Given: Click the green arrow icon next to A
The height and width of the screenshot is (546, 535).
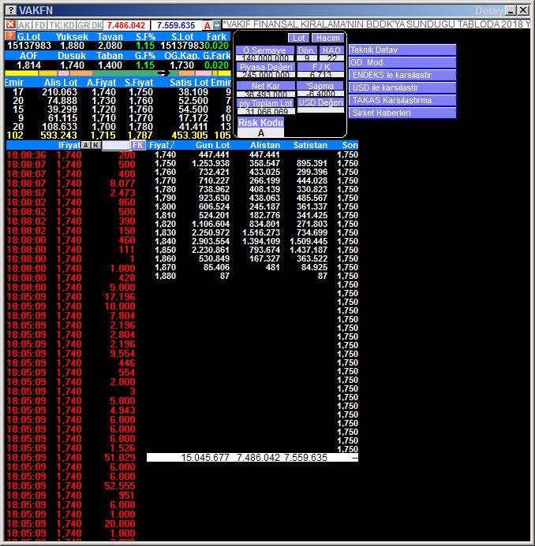Looking at the screenshot, I should coord(216,25).
